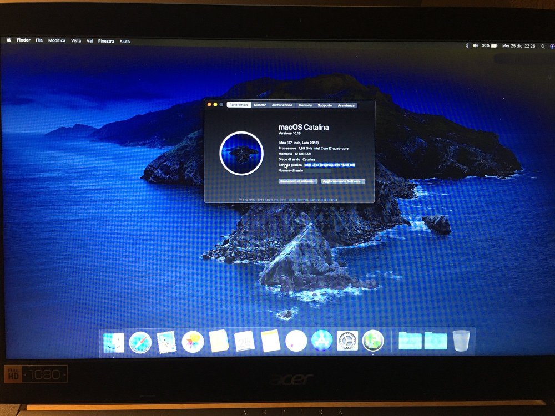Open the volume control in menu bar
The height and width of the screenshot is (416, 555).
point(476,45)
